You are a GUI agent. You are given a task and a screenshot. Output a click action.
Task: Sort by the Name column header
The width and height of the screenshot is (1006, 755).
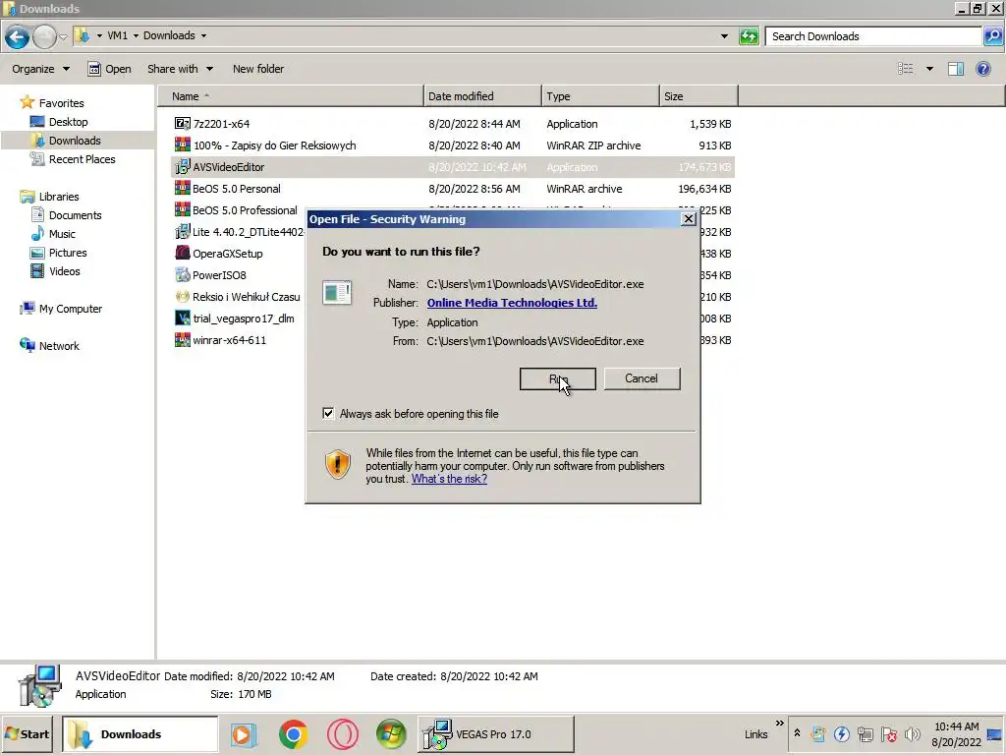pyautogui.click(x=291, y=96)
